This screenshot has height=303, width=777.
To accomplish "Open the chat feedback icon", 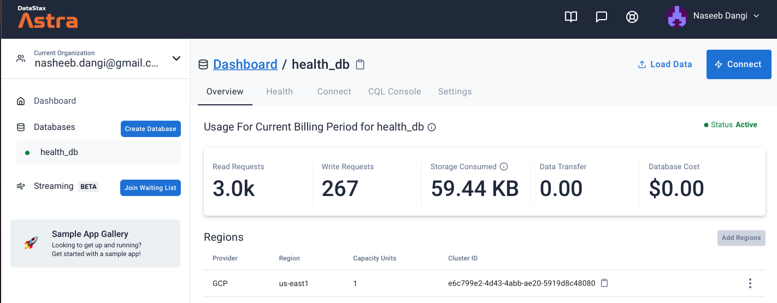I will pos(602,17).
